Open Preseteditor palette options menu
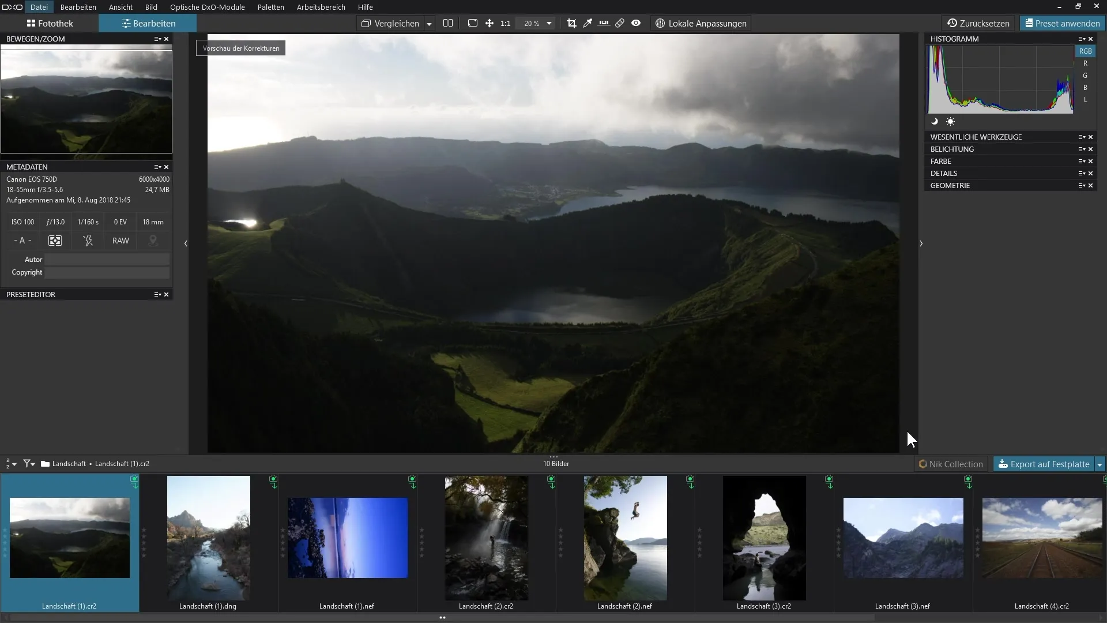The image size is (1107, 623). tap(157, 295)
